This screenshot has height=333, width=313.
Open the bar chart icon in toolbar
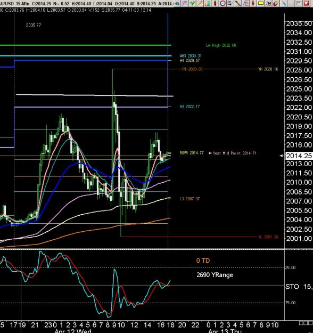(207, 3)
